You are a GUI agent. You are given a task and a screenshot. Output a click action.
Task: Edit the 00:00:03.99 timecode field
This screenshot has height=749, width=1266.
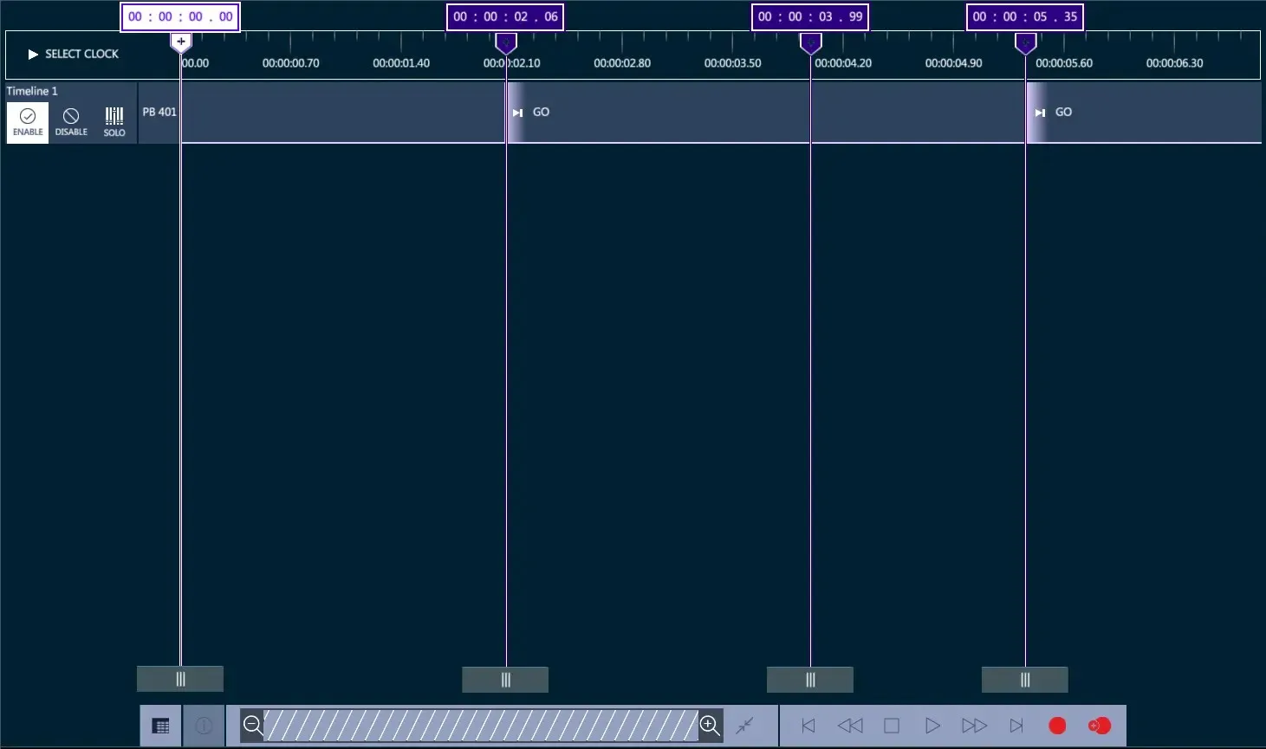810,16
